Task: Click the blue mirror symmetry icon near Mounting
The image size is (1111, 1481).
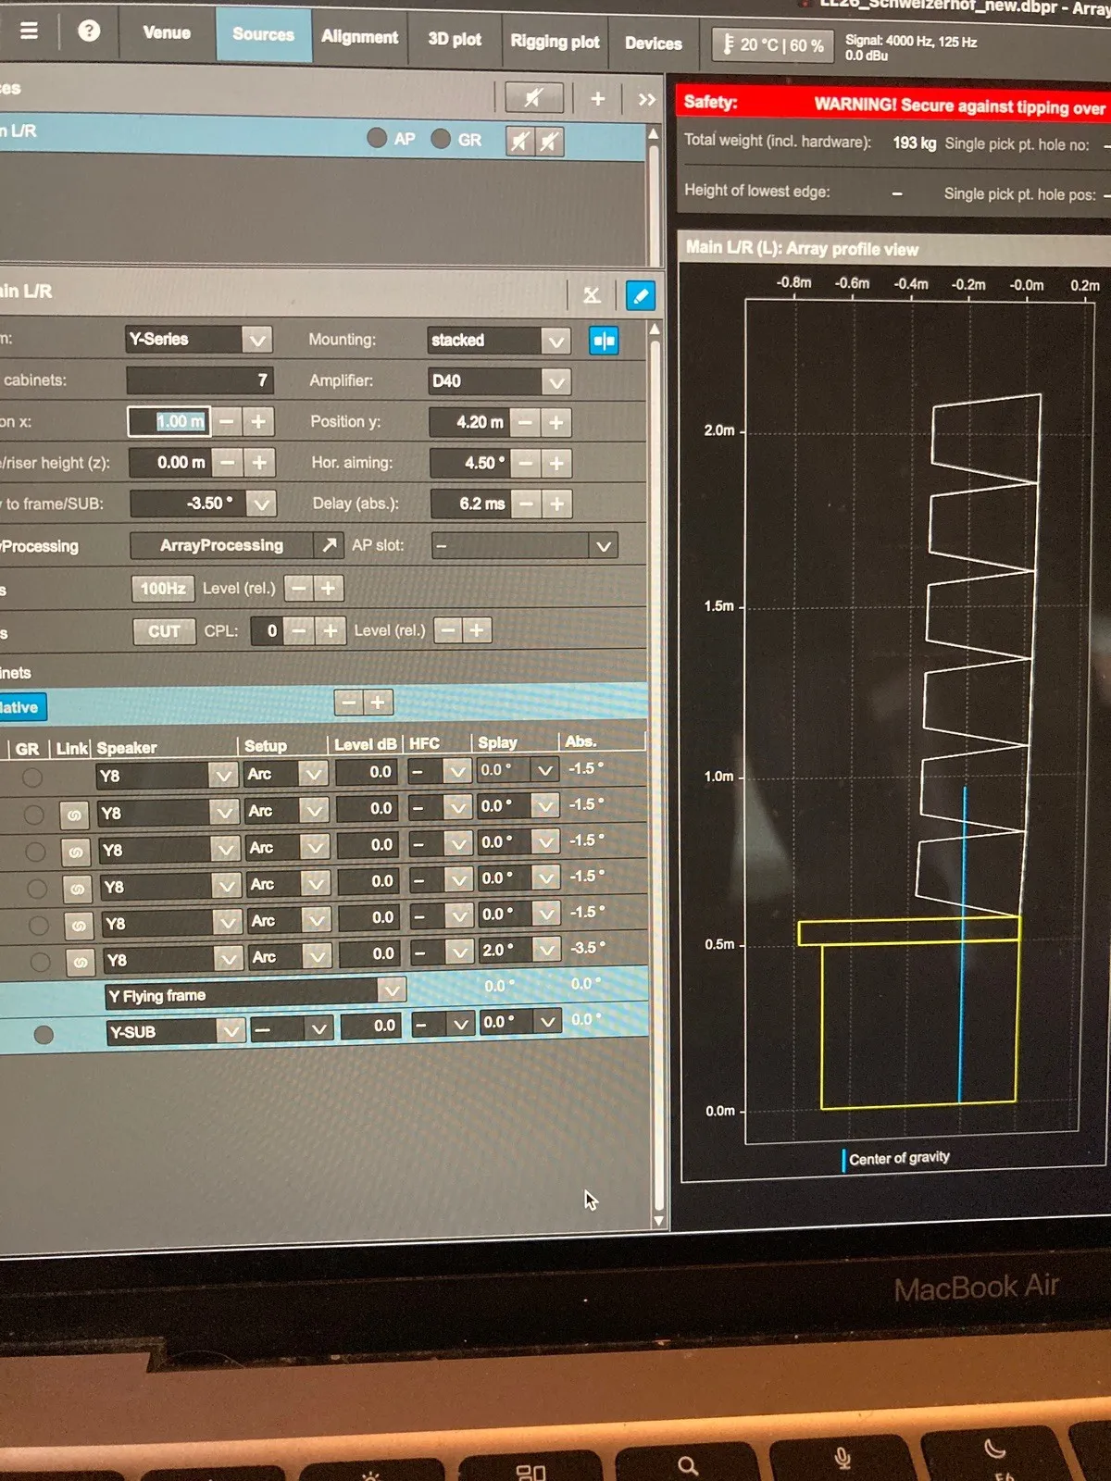Action: coord(605,341)
